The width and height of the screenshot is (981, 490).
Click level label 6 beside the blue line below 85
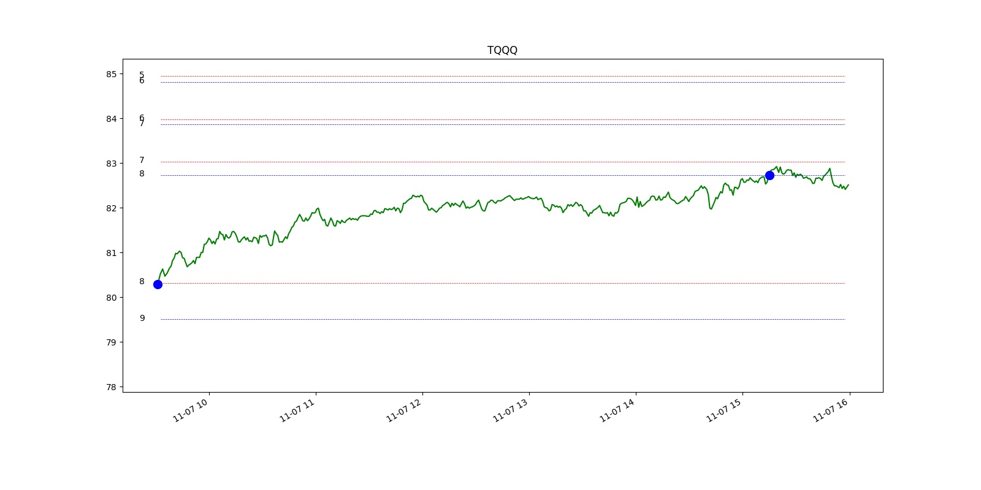click(142, 81)
